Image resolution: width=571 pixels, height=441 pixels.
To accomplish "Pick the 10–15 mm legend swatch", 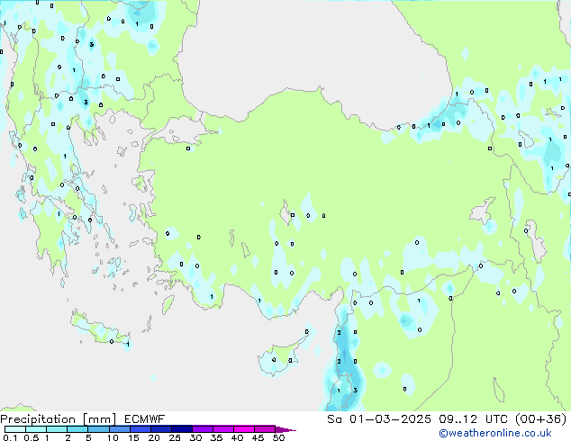I will pyautogui.click(x=120, y=429).
